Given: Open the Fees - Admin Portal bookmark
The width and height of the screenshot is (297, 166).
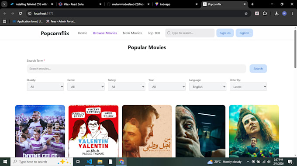Looking at the screenshot, I should (x=61, y=21).
